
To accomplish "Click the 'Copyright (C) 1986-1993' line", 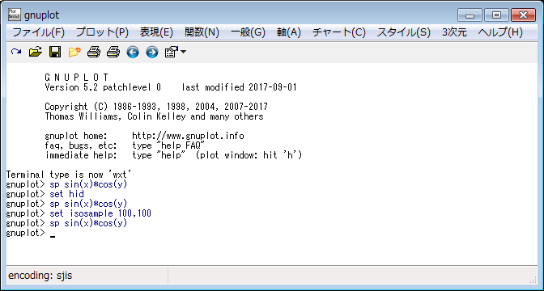I will [x=156, y=107].
